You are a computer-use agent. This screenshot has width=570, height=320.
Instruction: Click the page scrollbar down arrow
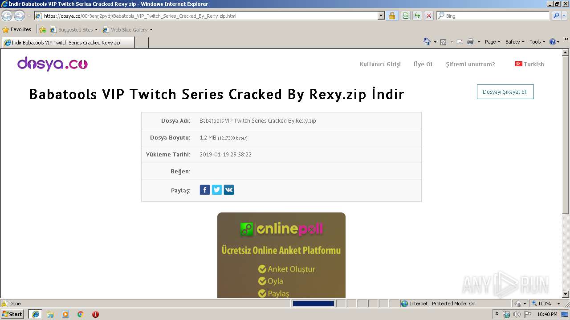566,294
